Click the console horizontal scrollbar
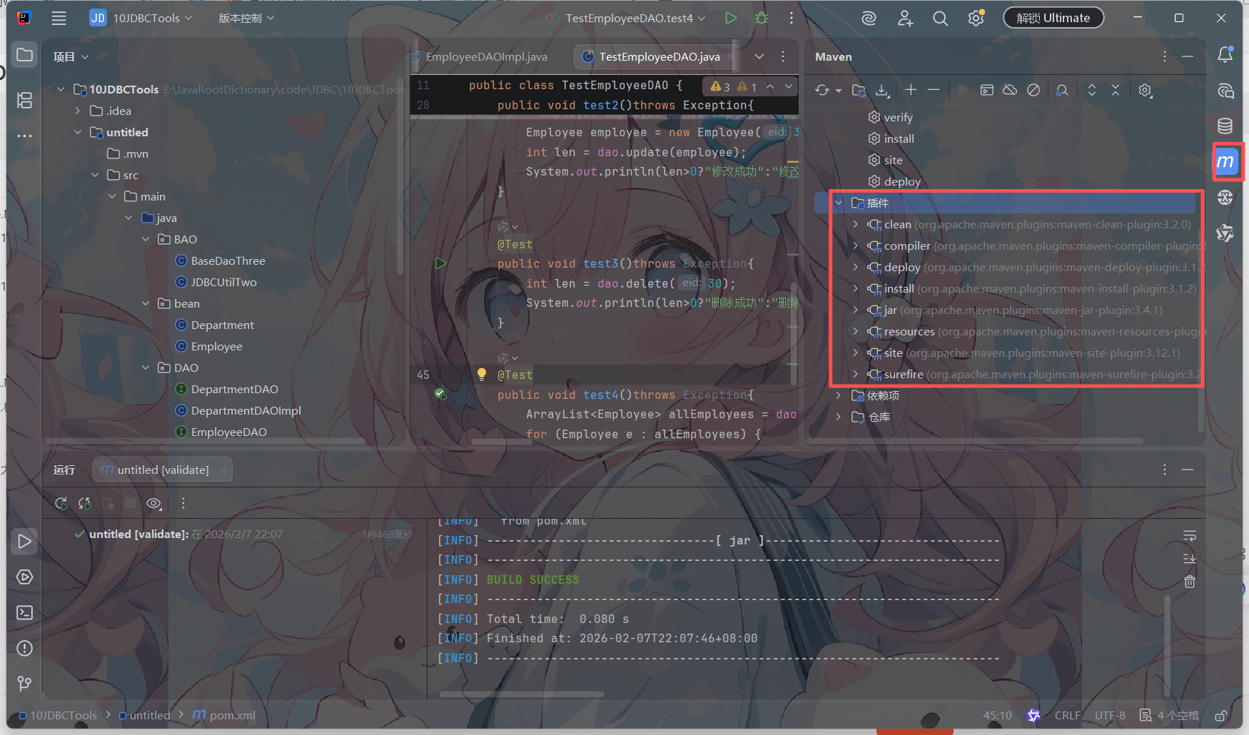Image resolution: width=1249 pixels, height=735 pixels. pos(522,694)
